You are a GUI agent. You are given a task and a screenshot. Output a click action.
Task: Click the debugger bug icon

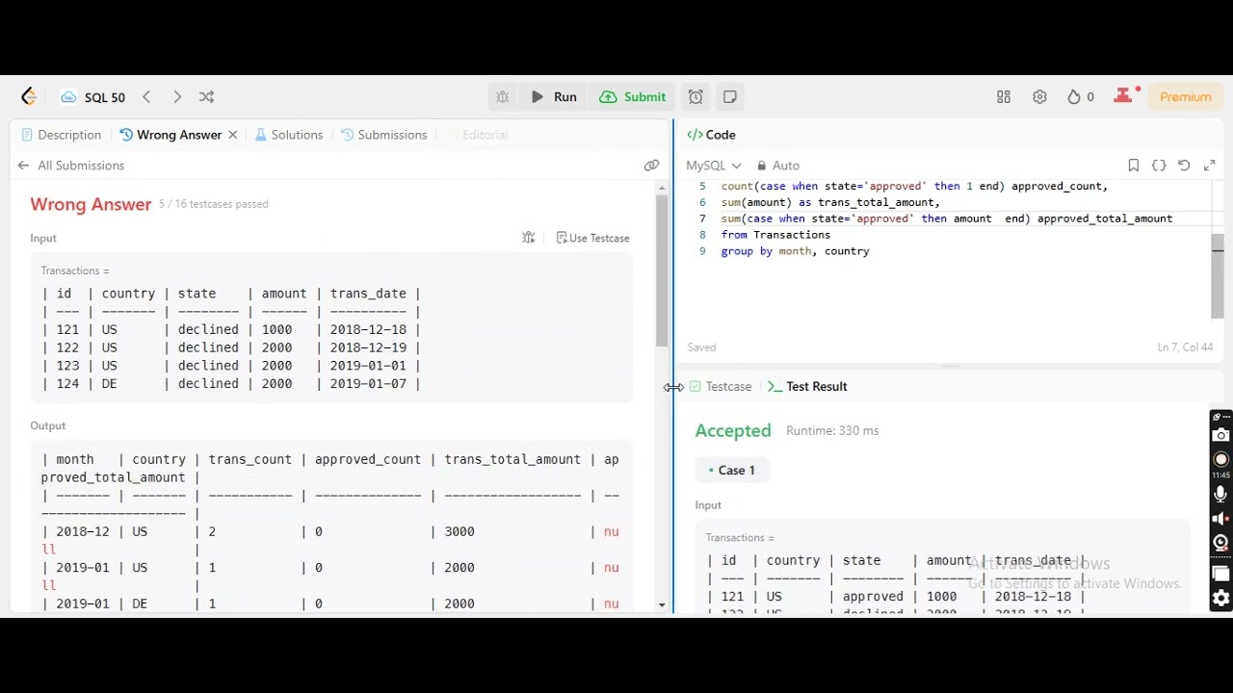pos(502,97)
